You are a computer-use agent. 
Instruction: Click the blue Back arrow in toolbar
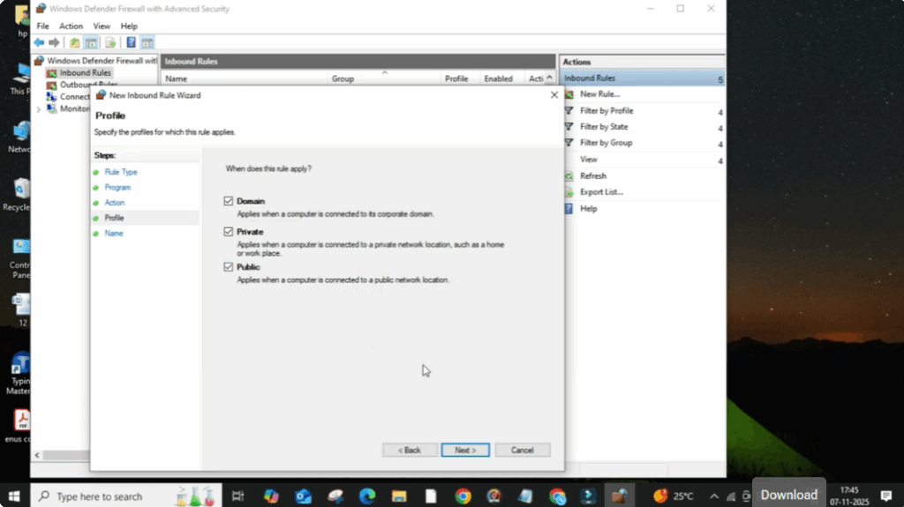39,42
